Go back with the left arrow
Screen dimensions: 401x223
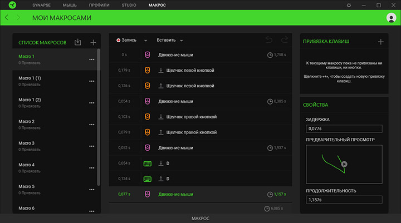pyautogui.click(x=7, y=18)
